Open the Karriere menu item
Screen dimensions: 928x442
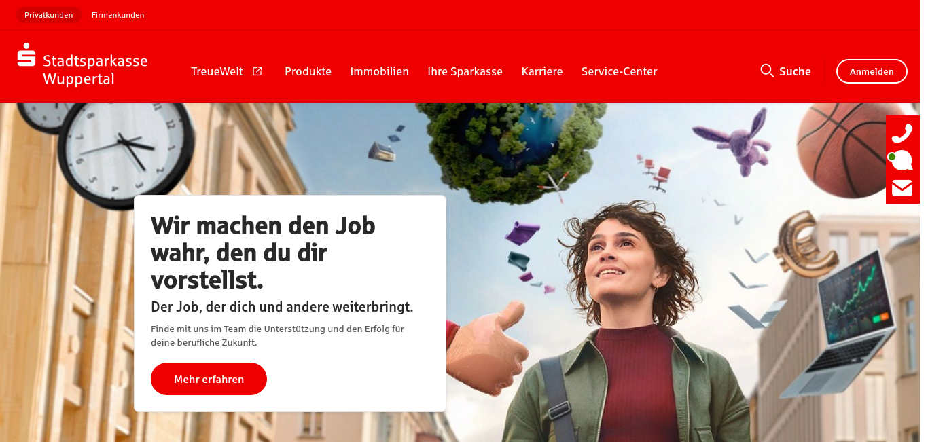(x=541, y=71)
